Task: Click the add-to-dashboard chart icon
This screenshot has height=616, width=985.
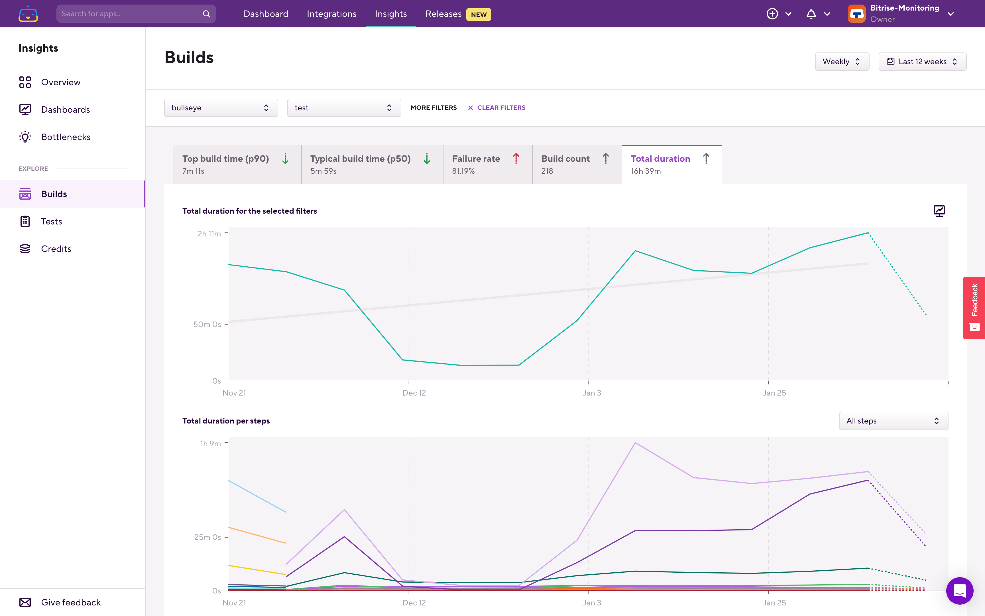Action: pyautogui.click(x=939, y=211)
